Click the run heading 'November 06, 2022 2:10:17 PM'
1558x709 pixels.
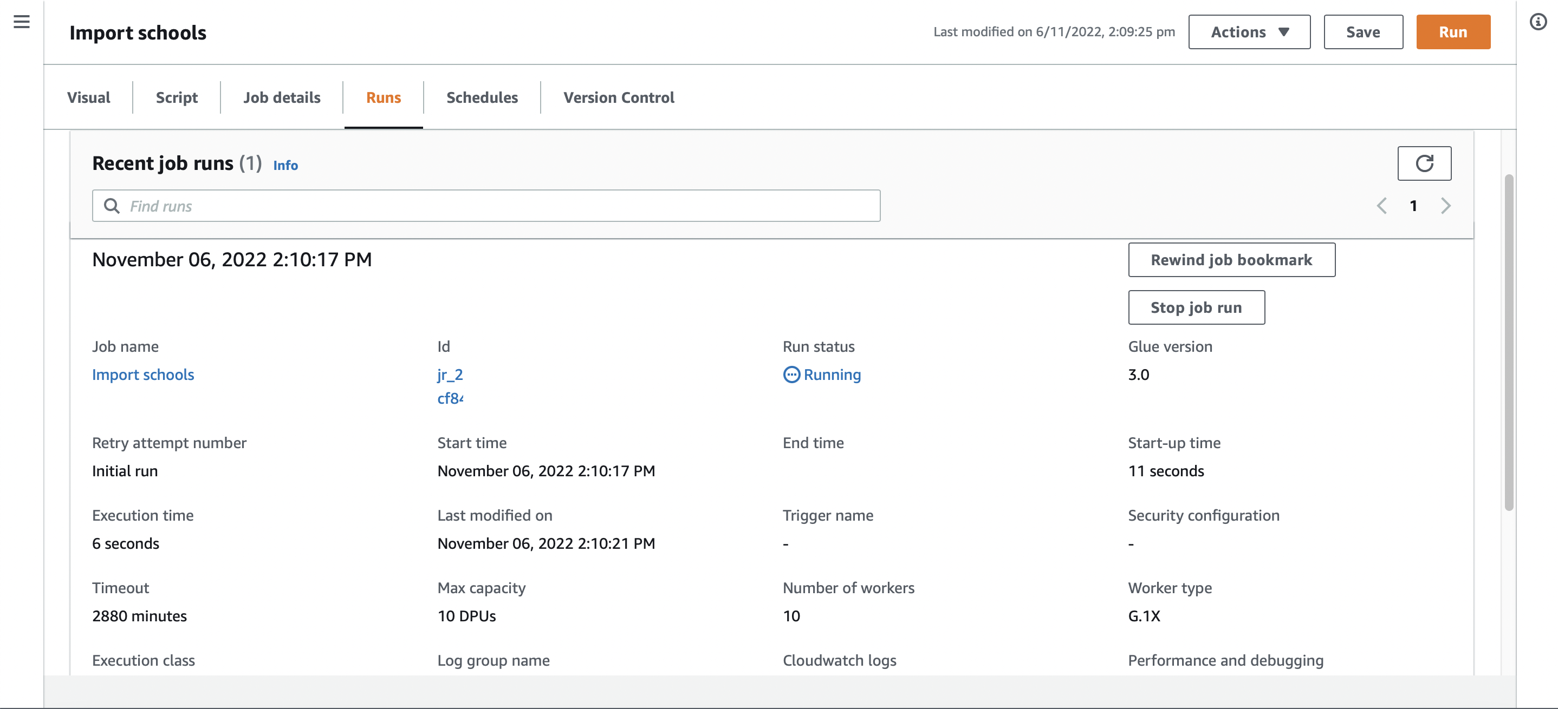(232, 260)
